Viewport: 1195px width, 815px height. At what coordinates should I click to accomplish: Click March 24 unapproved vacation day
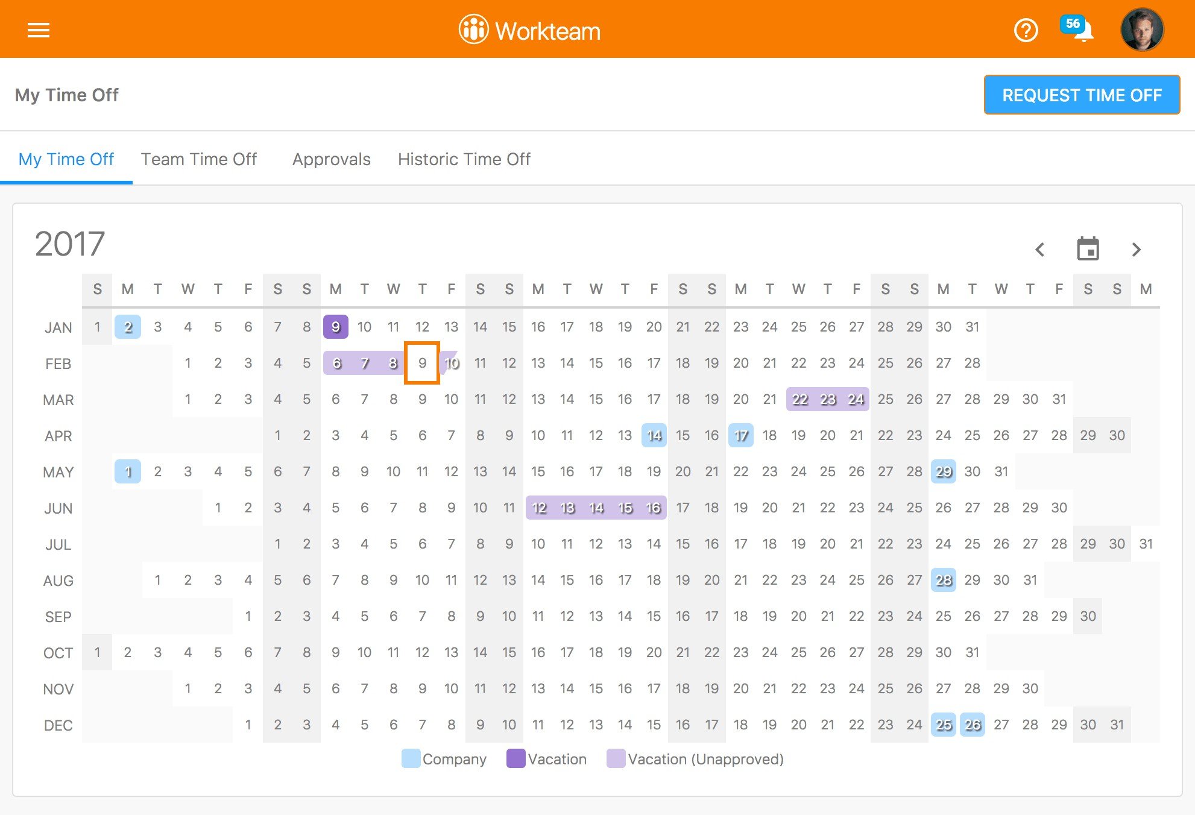(x=856, y=399)
